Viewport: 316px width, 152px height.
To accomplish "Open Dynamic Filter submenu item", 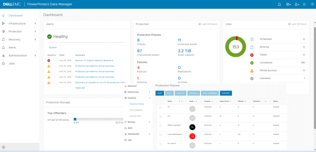I will 135,116.
